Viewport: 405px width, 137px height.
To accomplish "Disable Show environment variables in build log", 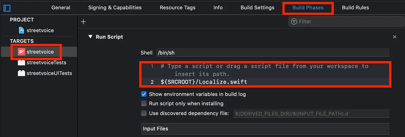I will click(144, 94).
